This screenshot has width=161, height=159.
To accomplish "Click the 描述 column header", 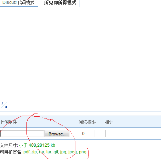I will pos(109,122).
